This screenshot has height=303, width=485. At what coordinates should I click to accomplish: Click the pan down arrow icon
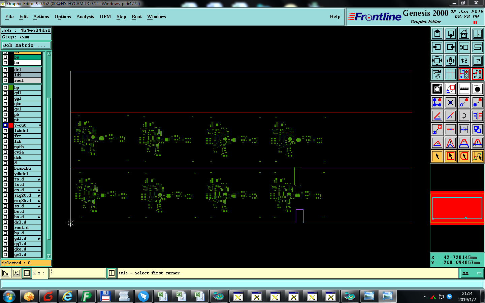(451, 34)
